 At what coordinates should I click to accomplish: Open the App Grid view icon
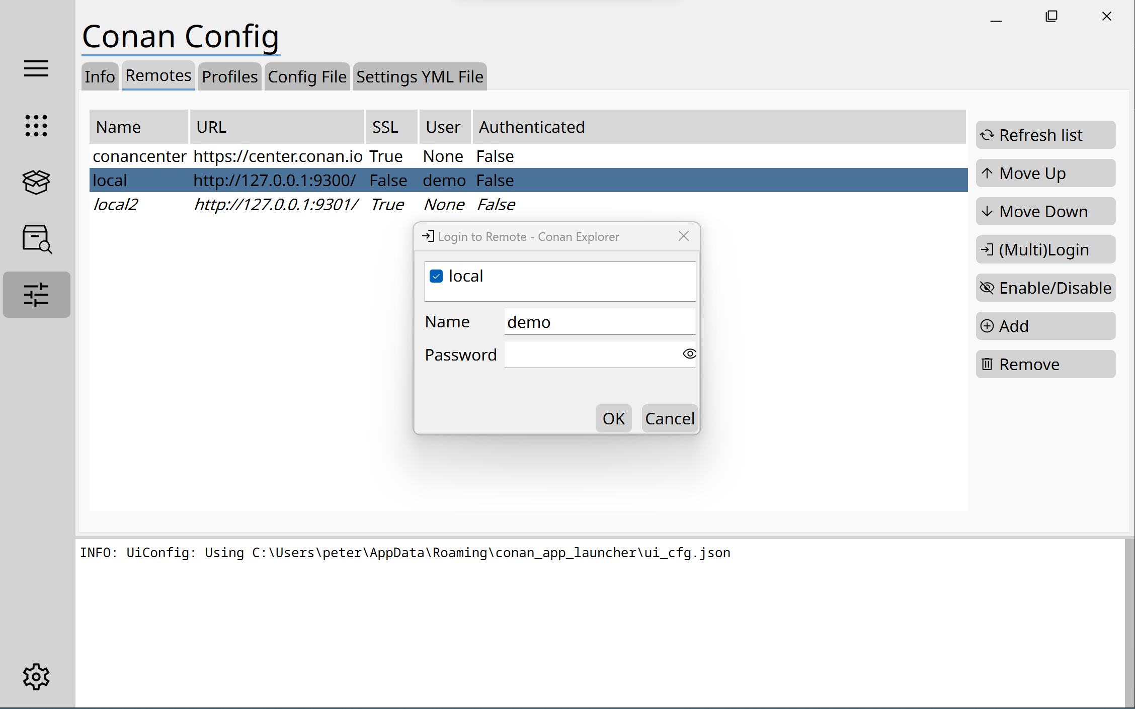pos(36,126)
